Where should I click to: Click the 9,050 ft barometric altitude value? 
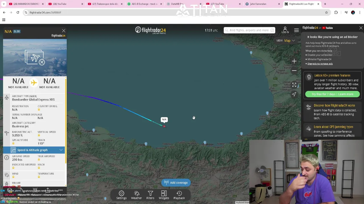[17, 135]
